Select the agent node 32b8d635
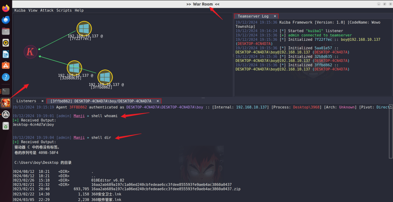The image size is (393, 202). 75,68
